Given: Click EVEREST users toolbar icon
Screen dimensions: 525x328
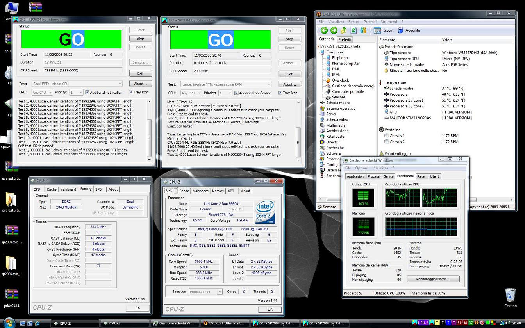Looking at the screenshot, I should pyautogui.click(x=363, y=30).
